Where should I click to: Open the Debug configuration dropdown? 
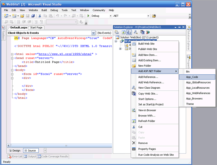click(110, 16)
